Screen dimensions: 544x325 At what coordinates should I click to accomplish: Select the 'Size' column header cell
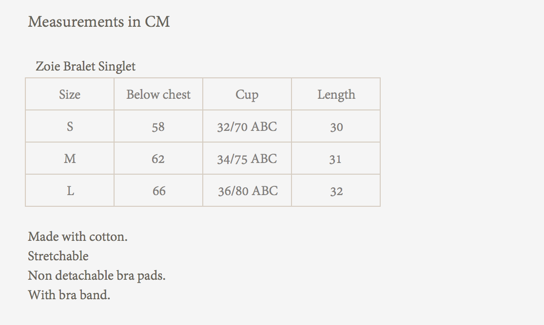tap(70, 94)
